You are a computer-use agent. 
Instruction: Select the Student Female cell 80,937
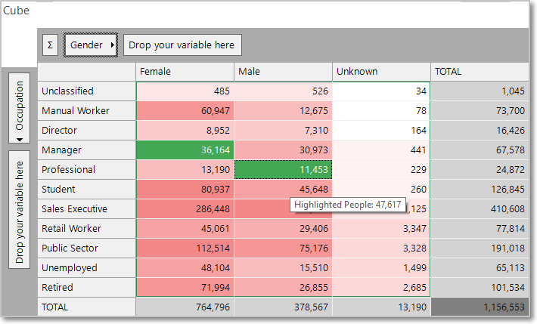tap(185, 190)
